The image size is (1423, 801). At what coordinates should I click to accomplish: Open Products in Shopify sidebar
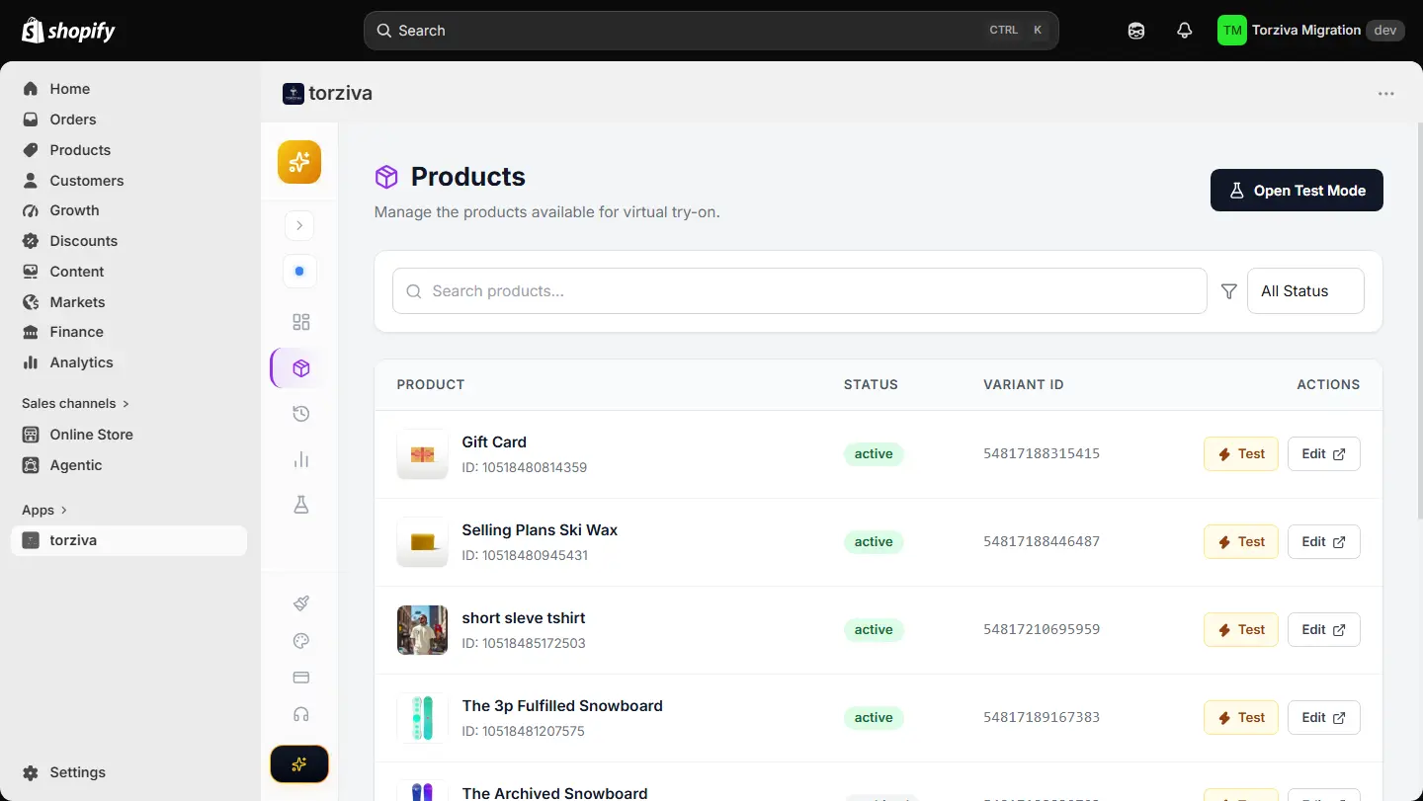click(129, 150)
